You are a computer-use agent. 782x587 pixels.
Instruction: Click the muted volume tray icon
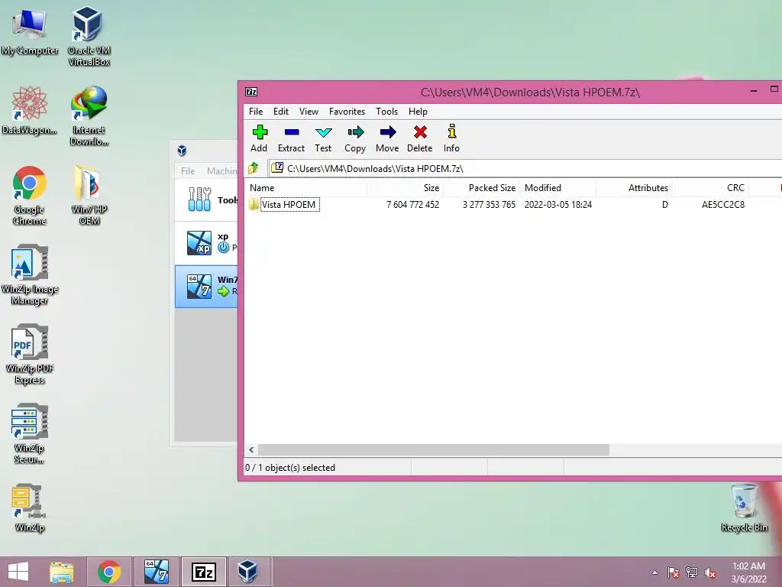[x=710, y=572]
